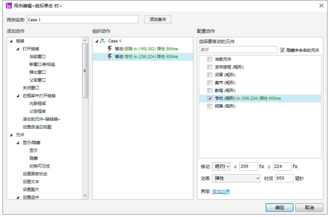
Task: Click the 查找 search field
Action: (238, 50)
